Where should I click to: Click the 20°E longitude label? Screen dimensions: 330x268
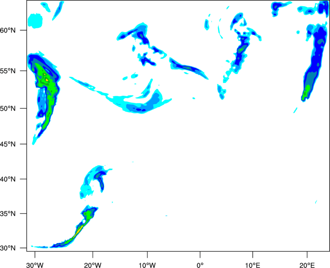click(x=307, y=265)
